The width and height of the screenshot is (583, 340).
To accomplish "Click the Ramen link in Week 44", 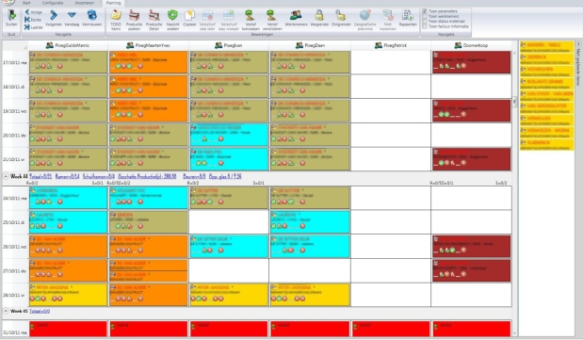I will [67, 176].
